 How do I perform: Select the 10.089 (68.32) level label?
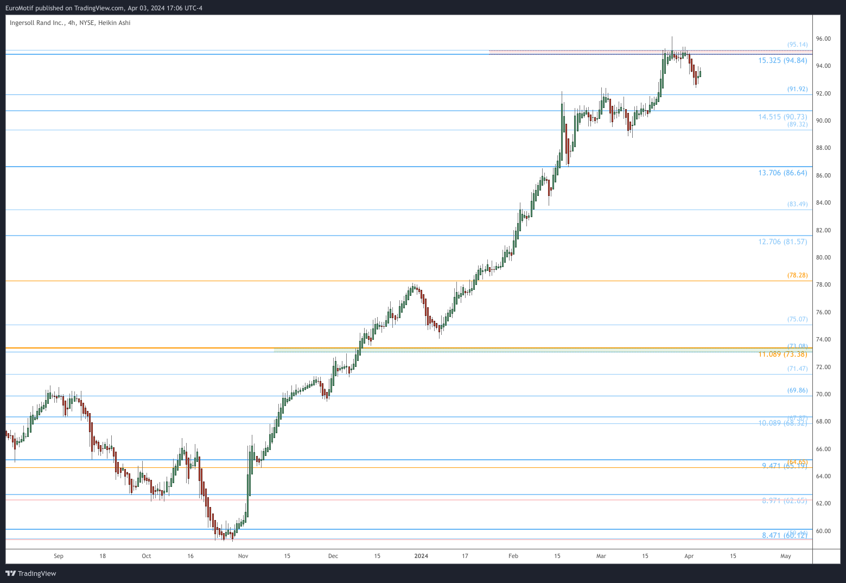(x=783, y=423)
